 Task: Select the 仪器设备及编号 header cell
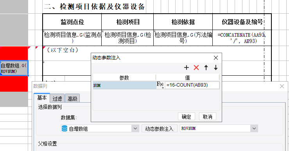[x=242, y=22]
